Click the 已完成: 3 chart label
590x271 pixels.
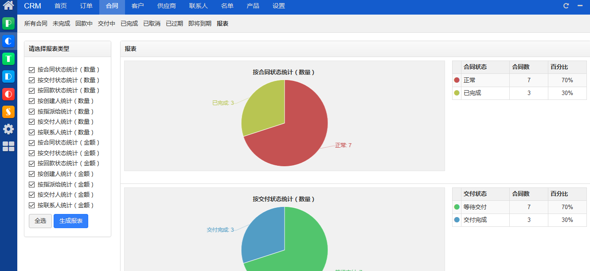click(223, 103)
